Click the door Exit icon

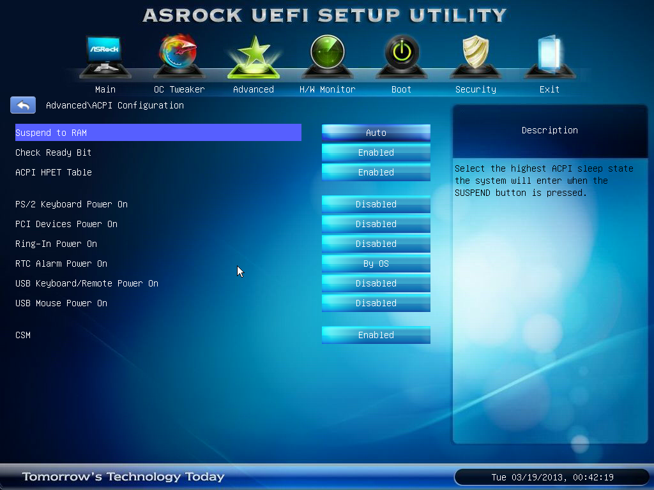(x=549, y=56)
